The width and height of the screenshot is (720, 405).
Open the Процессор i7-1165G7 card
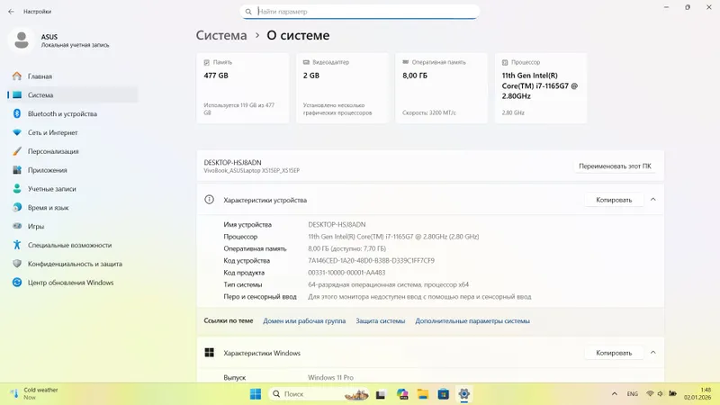click(541, 88)
